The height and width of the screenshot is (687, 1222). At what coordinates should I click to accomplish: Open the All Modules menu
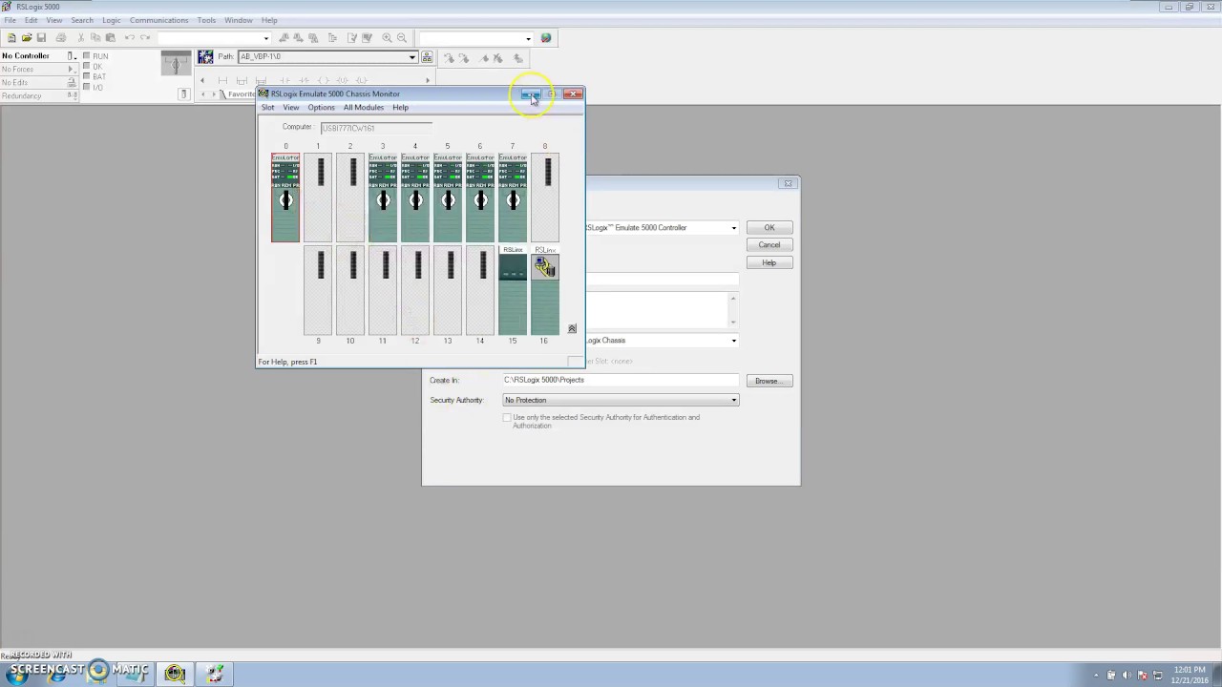click(x=363, y=108)
